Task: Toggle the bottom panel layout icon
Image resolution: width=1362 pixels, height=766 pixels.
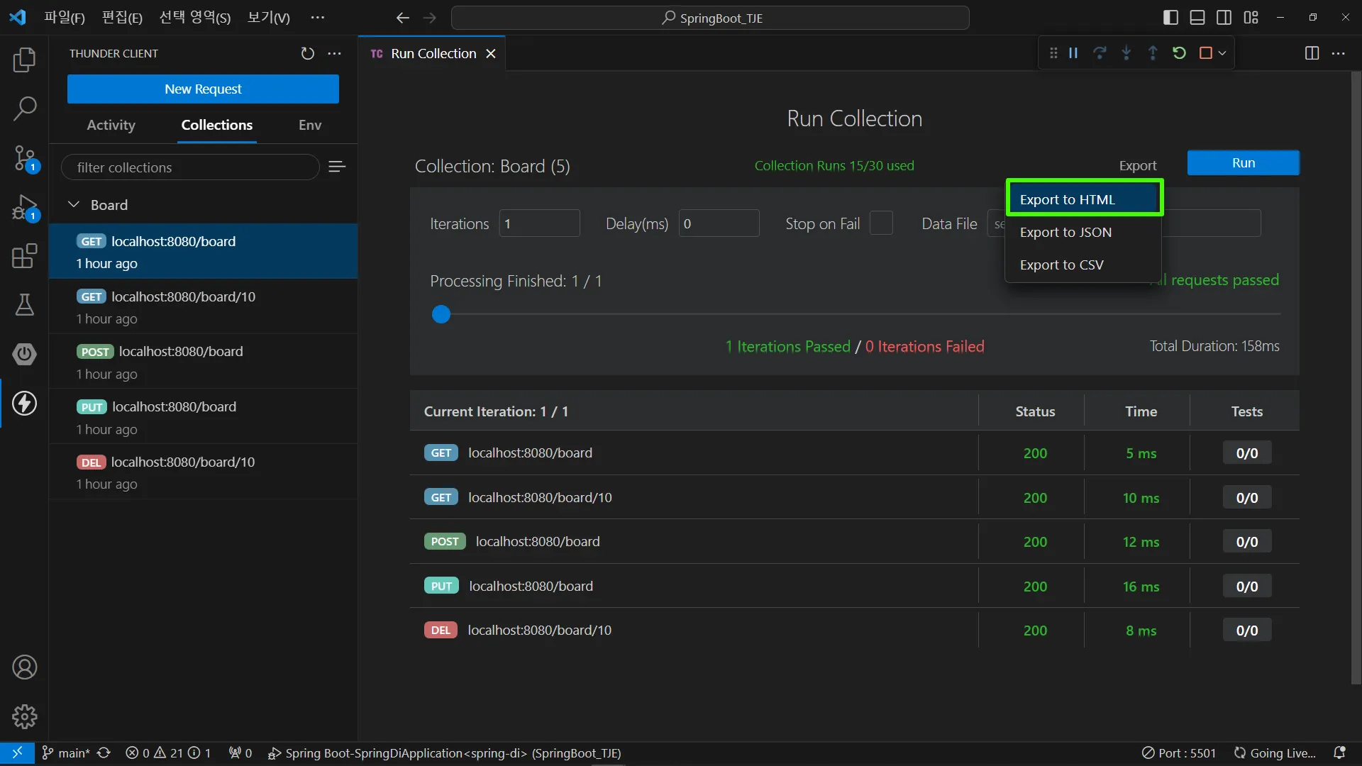Action: (x=1197, y=18)
